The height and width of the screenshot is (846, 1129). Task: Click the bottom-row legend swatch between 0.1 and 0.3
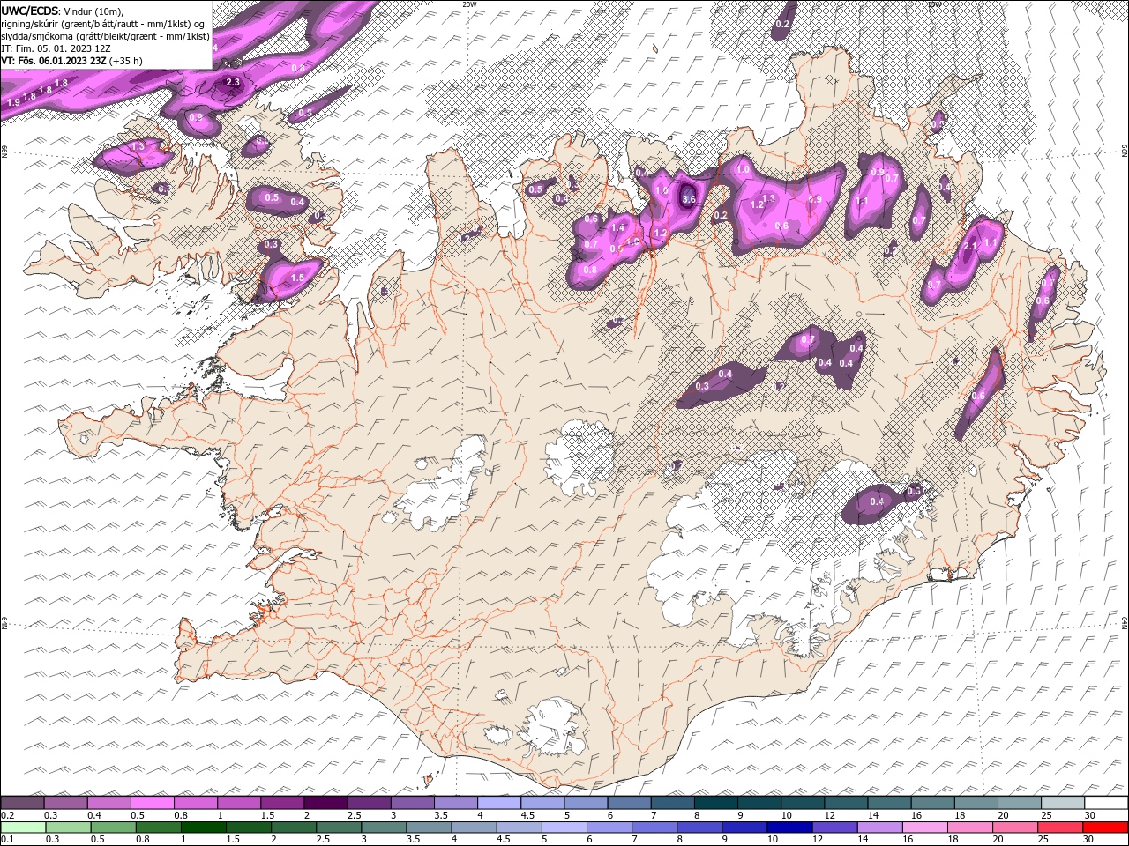tap(23, 827)
